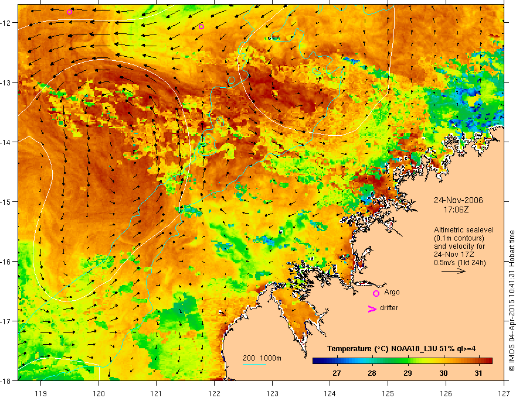516x398 pixels.
Task: Click the 'and velocity for' caption line
Action: [459, 246]
